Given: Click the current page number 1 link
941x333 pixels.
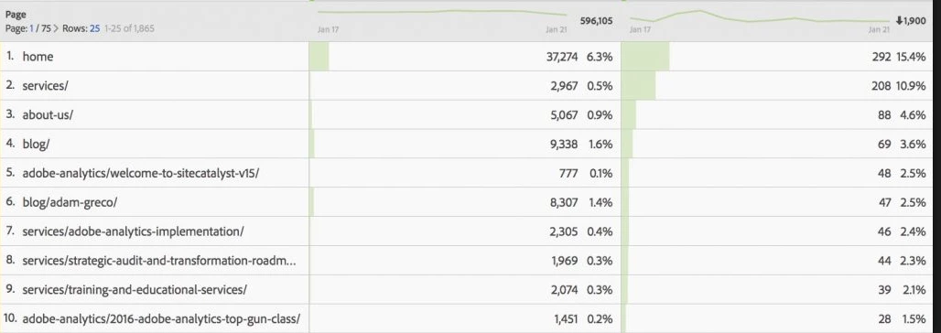Looking at the screenshot, I should coord(31,28).
